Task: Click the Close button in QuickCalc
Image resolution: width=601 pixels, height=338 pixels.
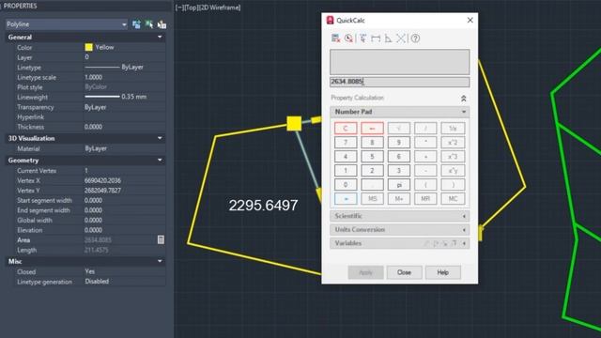Action: pyautogui.click(x=404, y=272)
